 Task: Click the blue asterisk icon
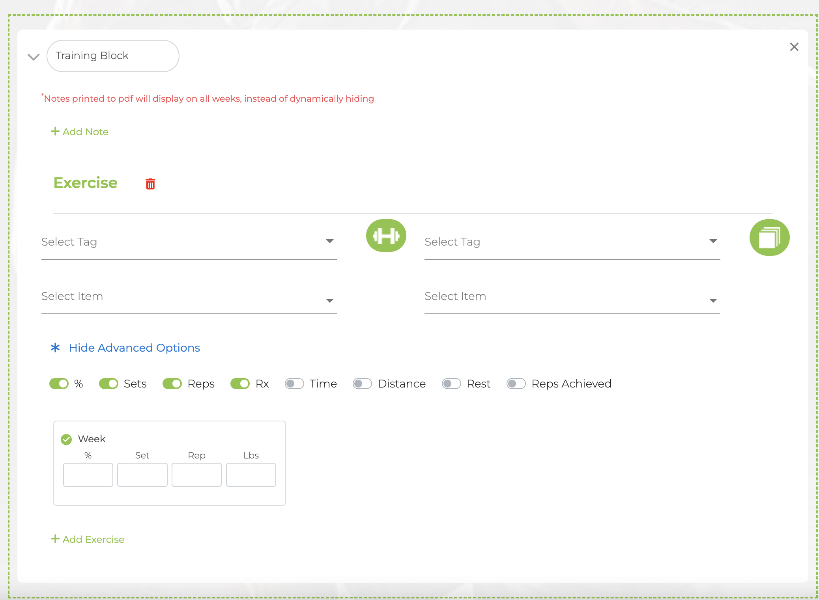point(55,348)
